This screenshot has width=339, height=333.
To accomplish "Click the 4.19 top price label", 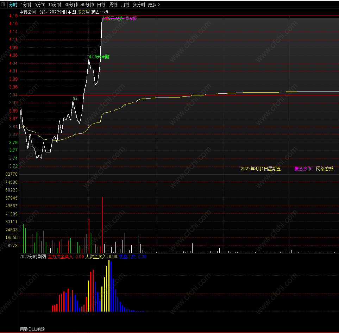I will pos(13,16).
